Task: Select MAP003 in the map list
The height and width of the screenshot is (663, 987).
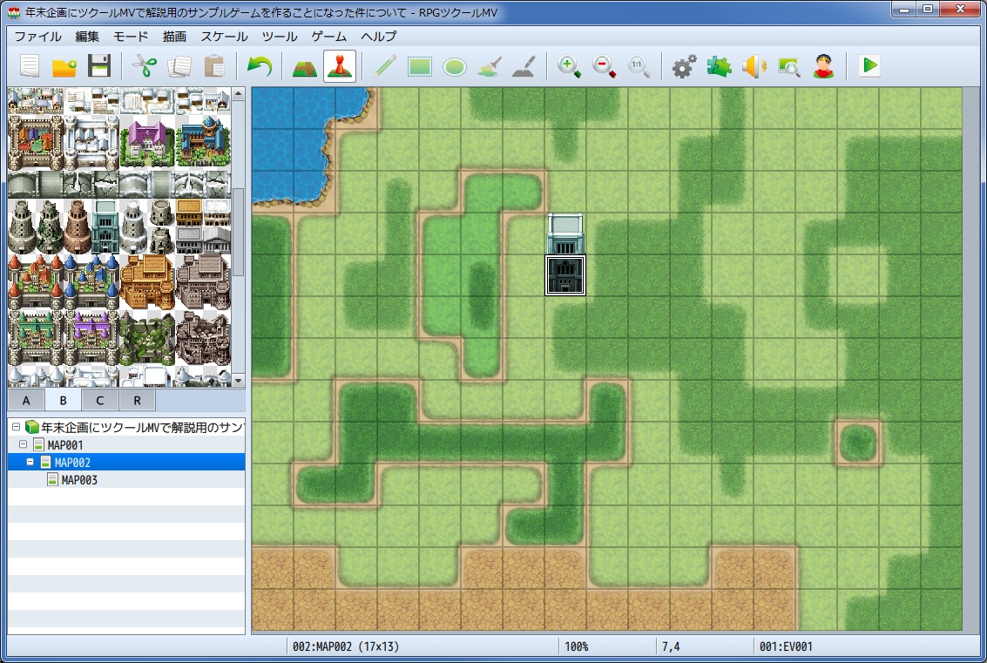Action: tap(79, 480)
